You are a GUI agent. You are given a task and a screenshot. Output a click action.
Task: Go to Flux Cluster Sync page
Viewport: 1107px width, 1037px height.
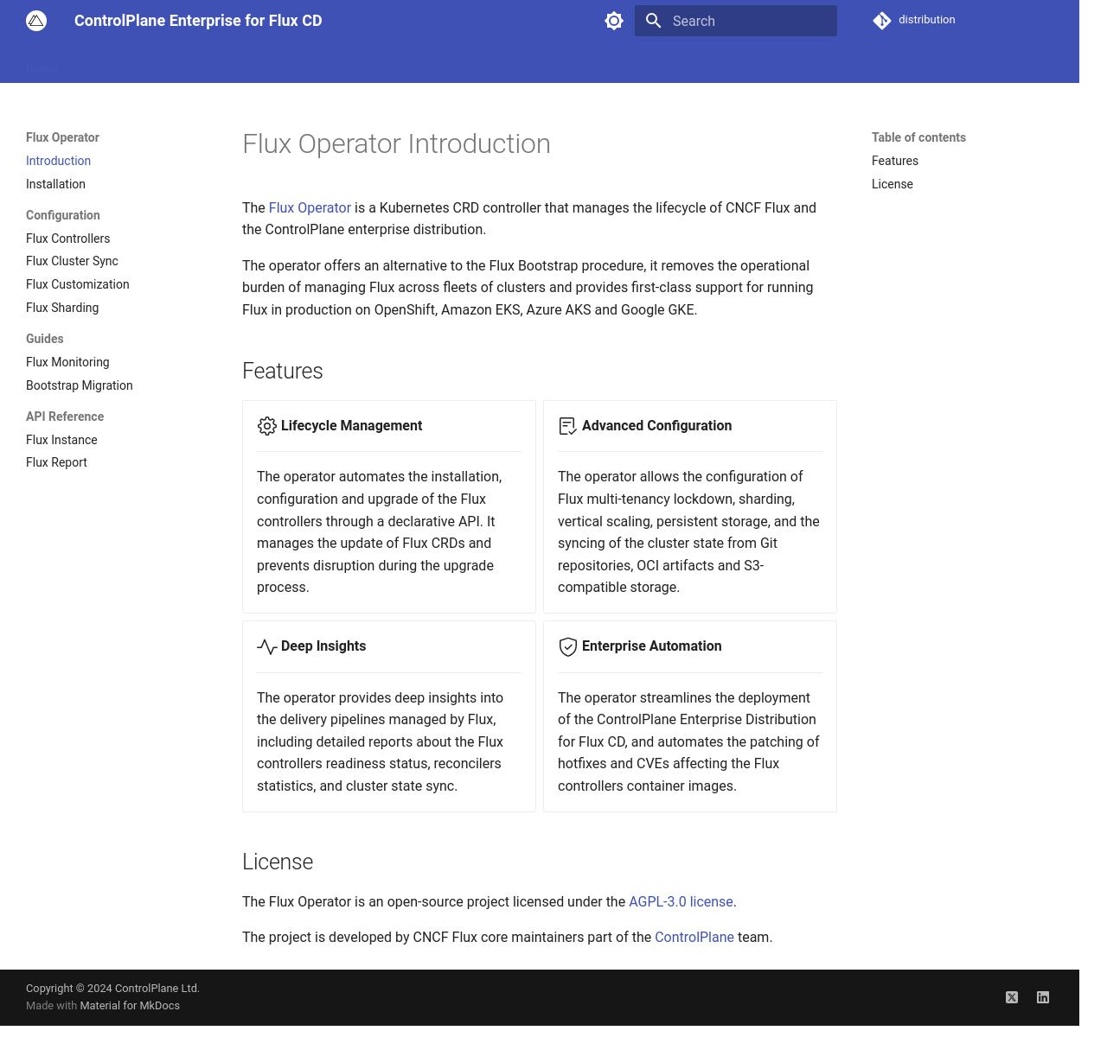(72, 261)
